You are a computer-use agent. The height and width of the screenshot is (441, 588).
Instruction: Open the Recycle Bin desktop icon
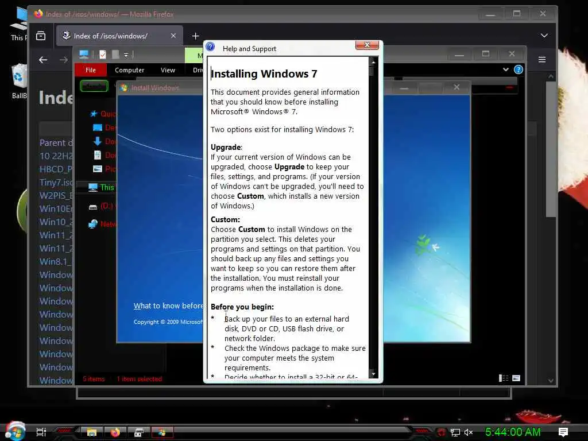coord(19,82)
